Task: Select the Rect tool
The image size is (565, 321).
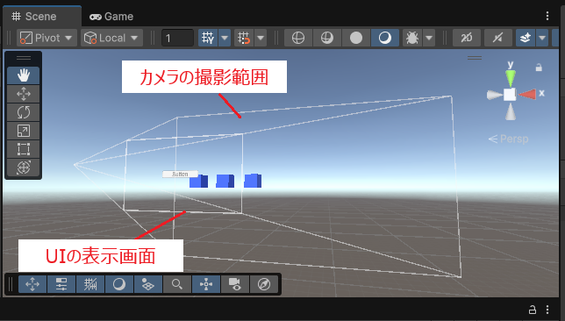Action: coord(24,149)
